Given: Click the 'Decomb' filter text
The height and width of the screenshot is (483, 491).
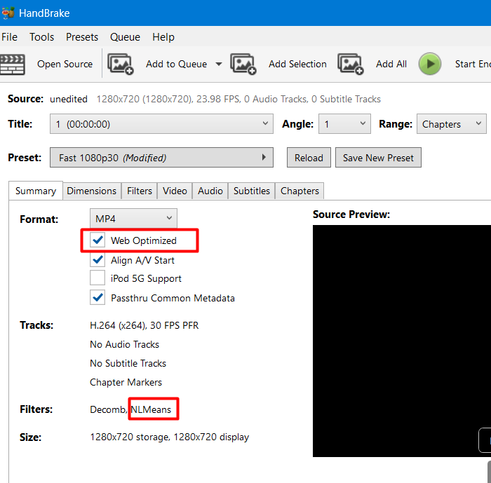Looking at the screenshot, I should (108, 409).
